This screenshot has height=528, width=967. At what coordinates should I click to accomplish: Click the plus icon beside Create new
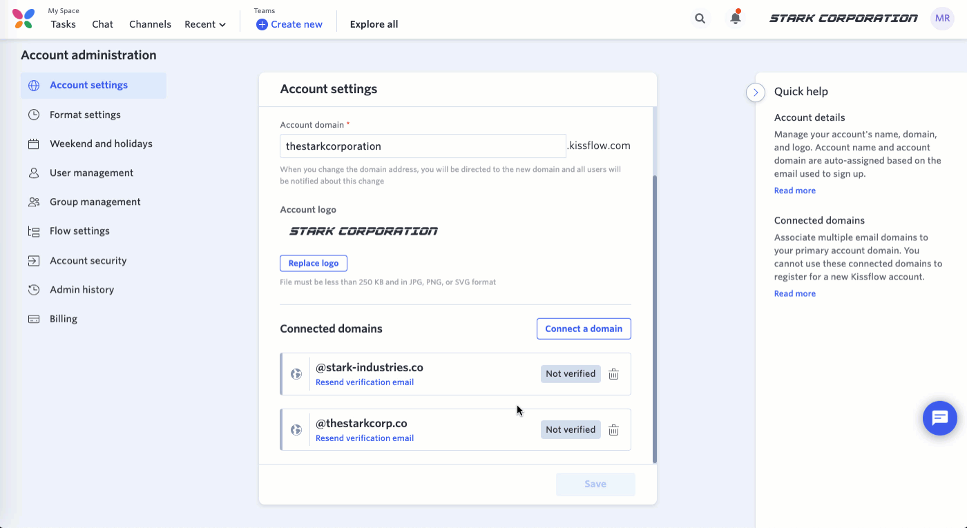[262, 24]
